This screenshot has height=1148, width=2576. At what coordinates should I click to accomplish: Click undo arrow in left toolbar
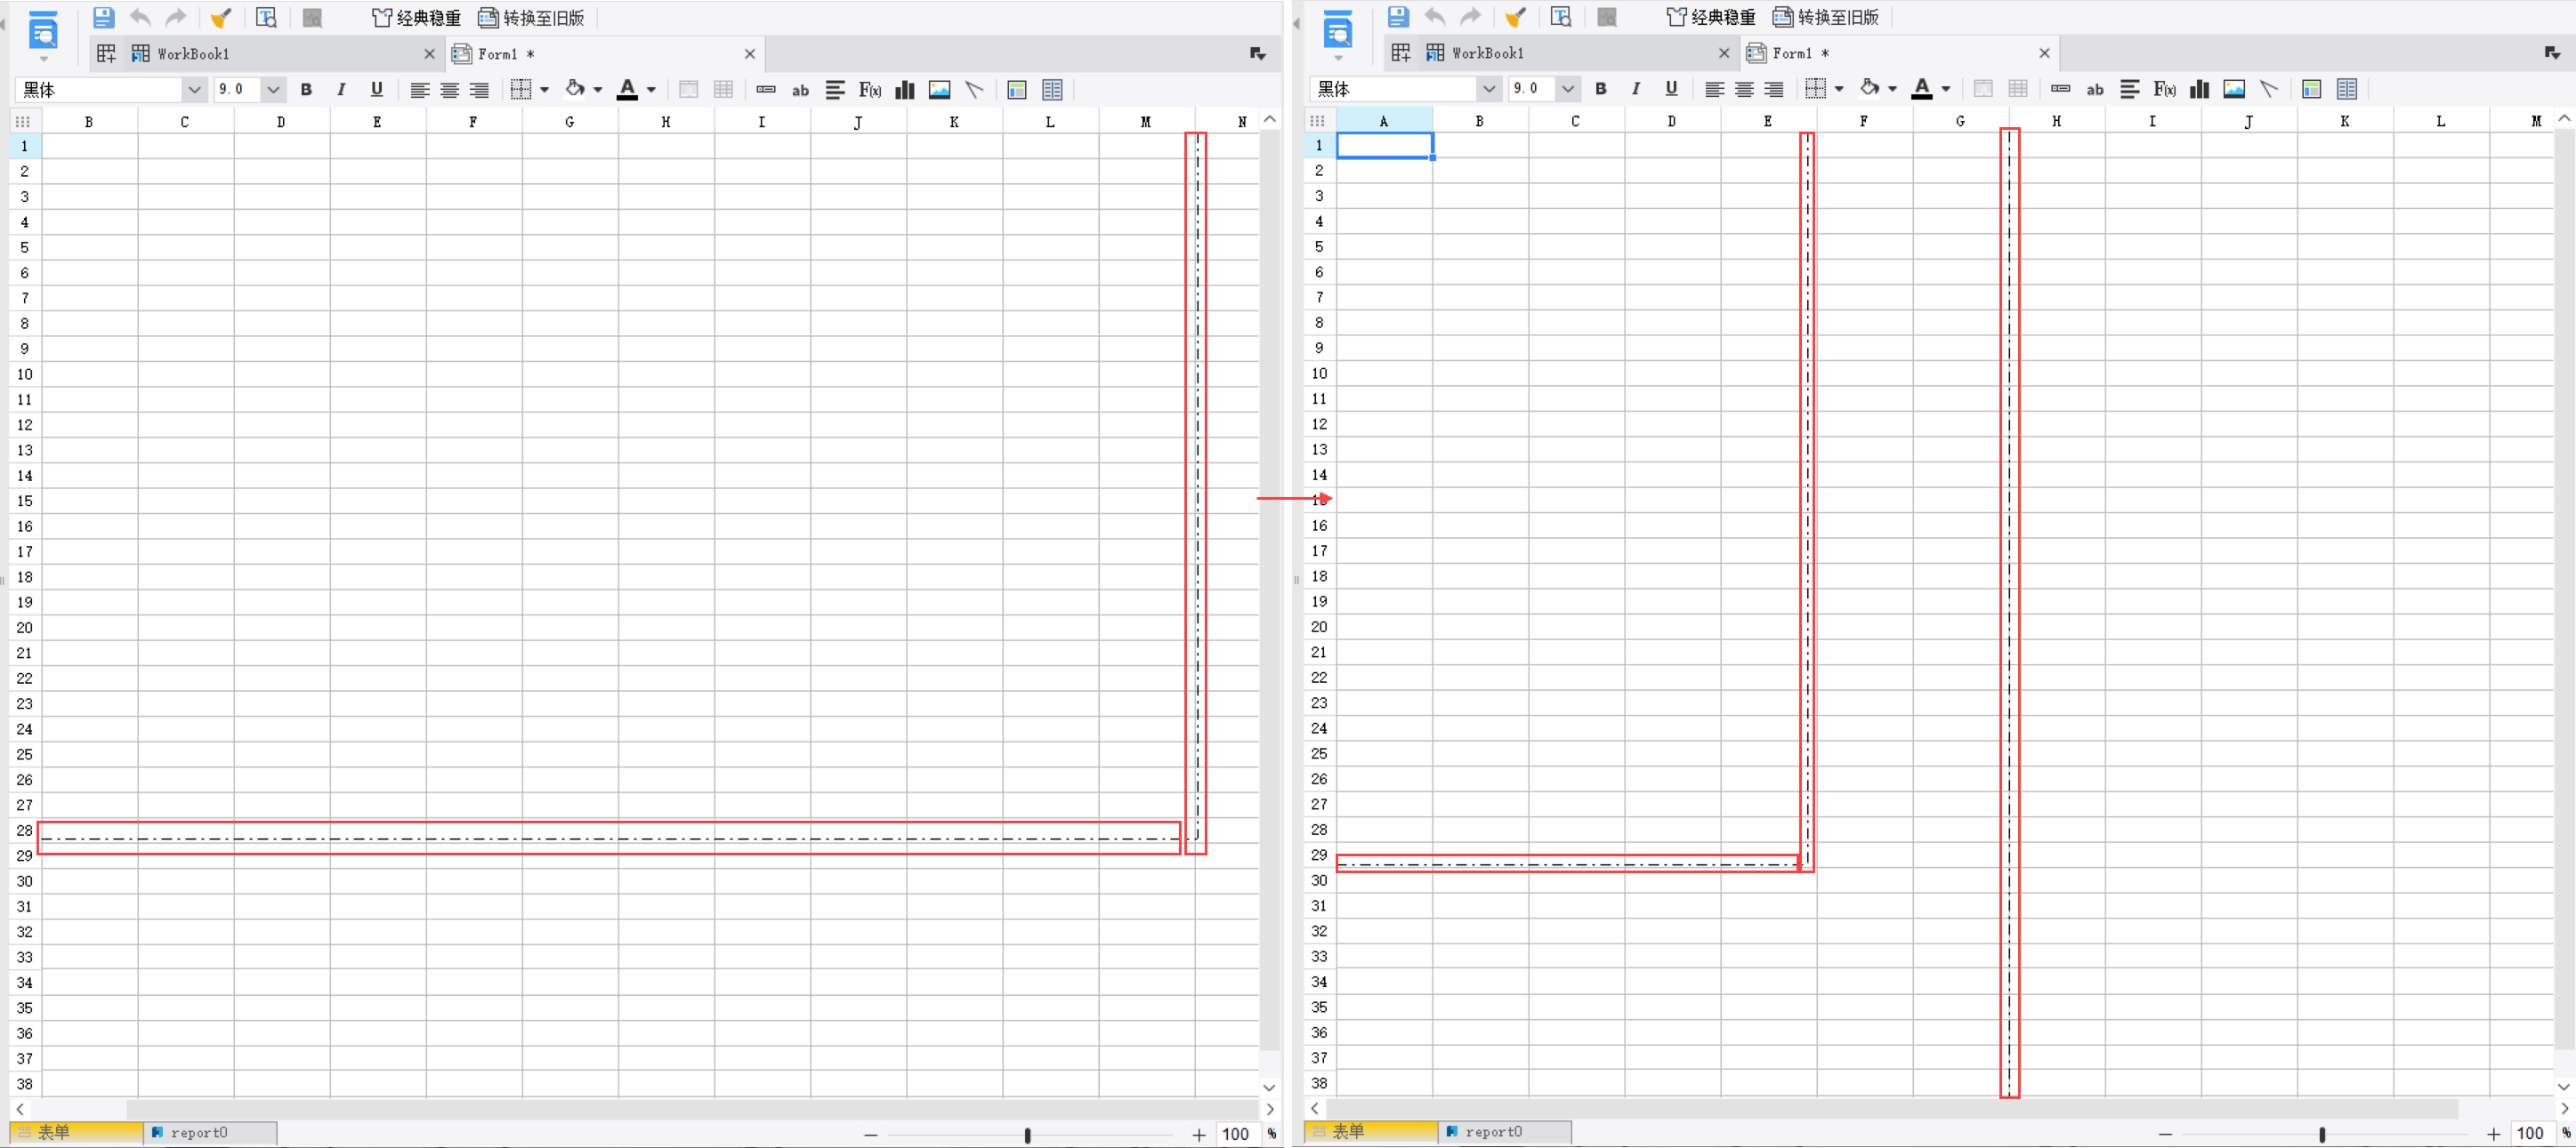pos(141,17)
